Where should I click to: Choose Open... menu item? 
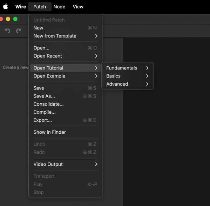(x=66, y=48)
